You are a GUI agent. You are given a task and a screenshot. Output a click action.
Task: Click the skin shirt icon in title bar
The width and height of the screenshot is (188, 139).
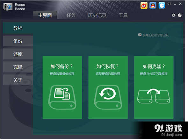tap(169, 4)
